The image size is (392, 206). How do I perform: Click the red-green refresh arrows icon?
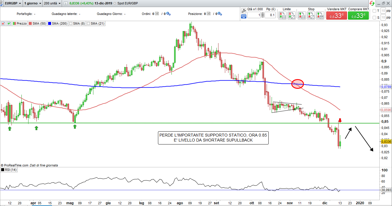(372, 4)
